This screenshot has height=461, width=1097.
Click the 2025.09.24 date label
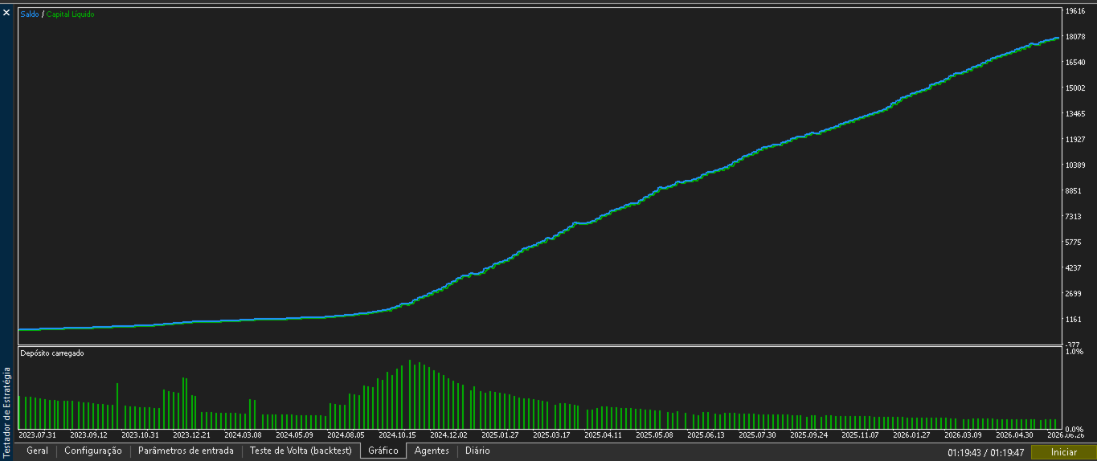click(x=808, y=435)
